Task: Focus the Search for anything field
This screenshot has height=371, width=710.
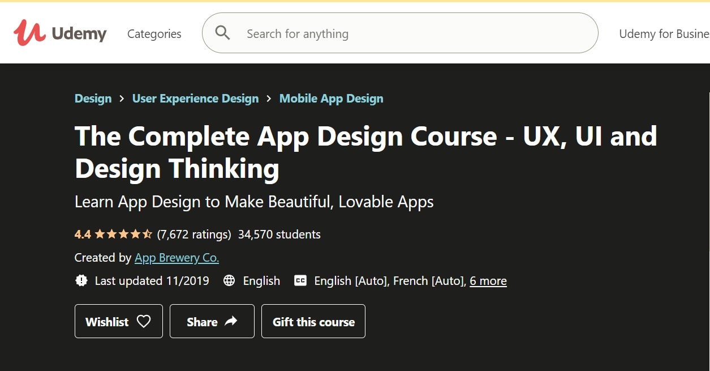Action: pyautogui.click(x=396, y=34)
